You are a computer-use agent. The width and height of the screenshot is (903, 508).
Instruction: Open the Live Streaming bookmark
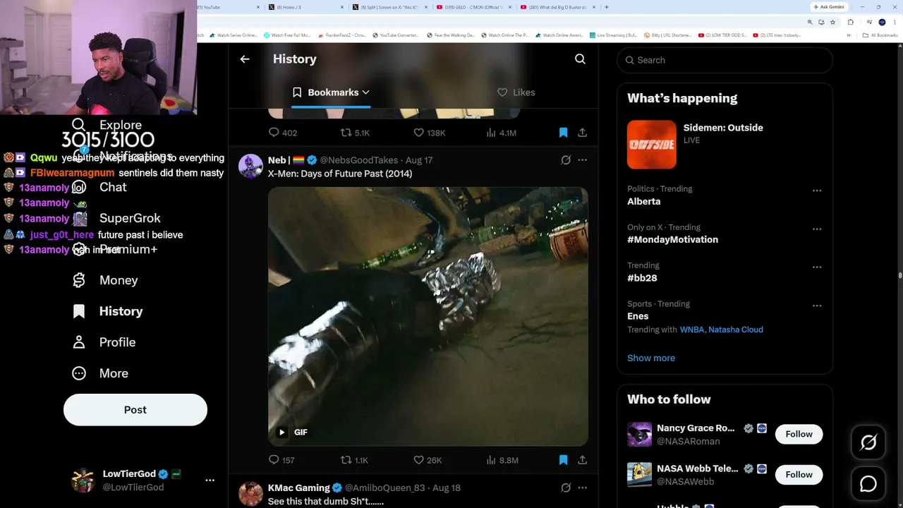coord(613,35)
